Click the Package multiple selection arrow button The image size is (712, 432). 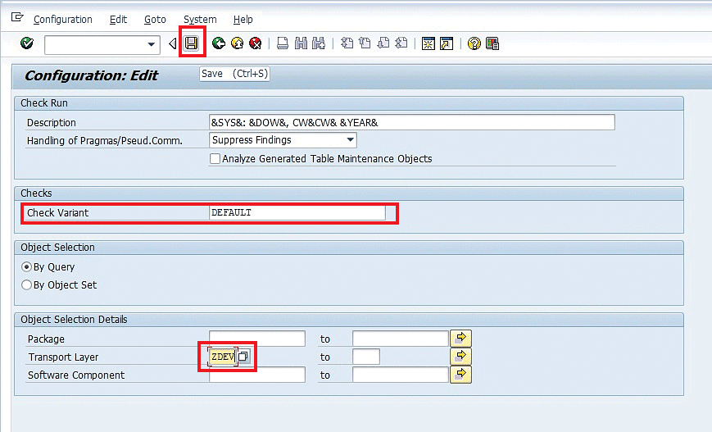[461, 339]
